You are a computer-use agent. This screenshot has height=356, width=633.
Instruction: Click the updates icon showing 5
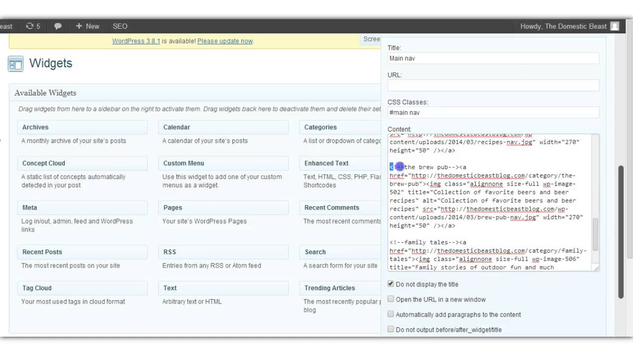[x=33, y=26]
